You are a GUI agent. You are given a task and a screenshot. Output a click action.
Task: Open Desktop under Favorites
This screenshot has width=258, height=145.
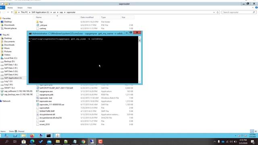click(8, 22)
